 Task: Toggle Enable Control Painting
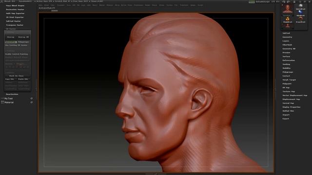click(17, 54)
